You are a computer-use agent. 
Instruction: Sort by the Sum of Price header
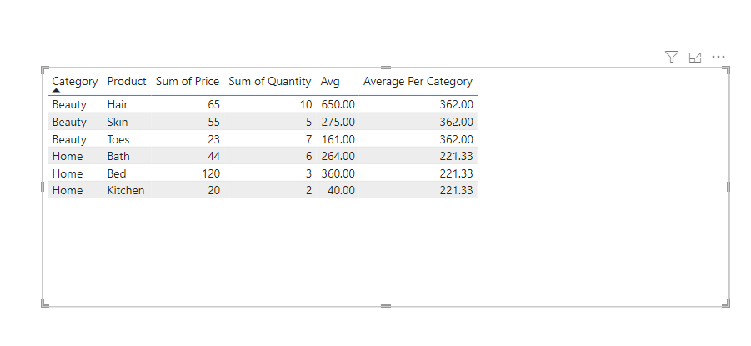click(x=188, y=82)
